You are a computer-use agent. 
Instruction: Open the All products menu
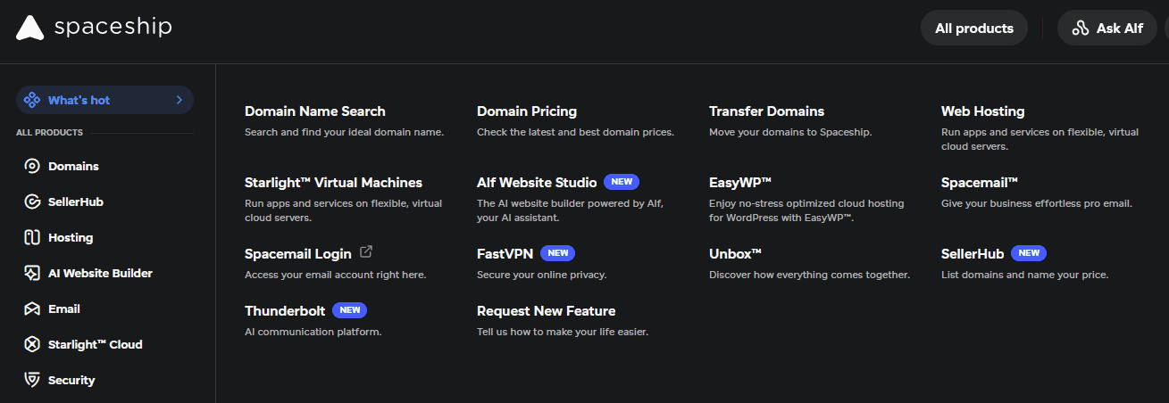974,29
